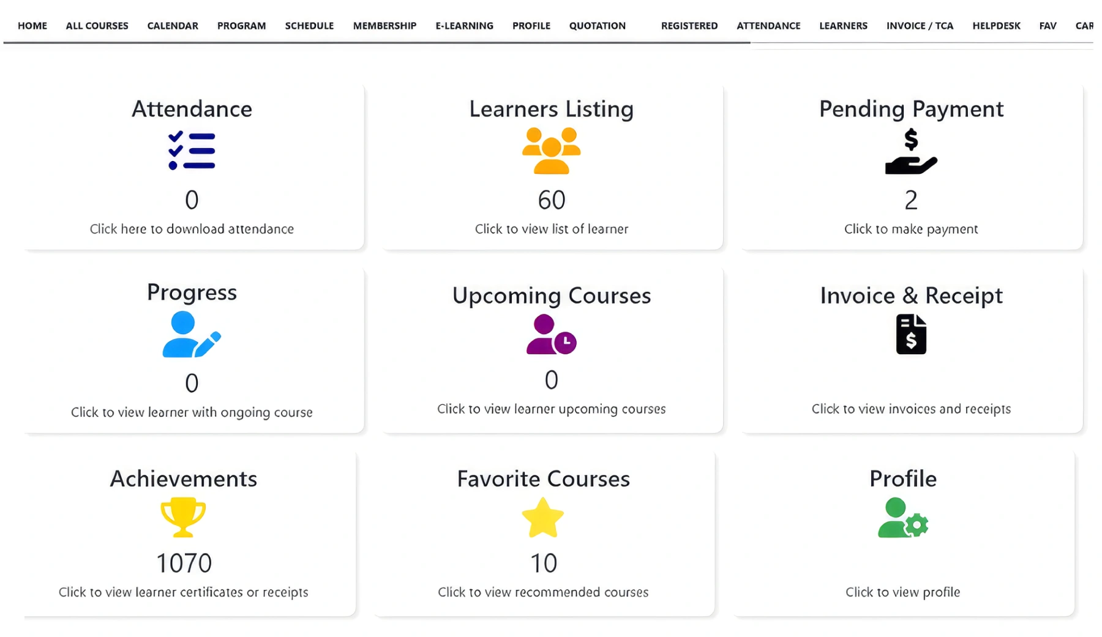Click the Favorite Courses star icon
This screenshot has height=637, width=1102.
tap(543, 518)
